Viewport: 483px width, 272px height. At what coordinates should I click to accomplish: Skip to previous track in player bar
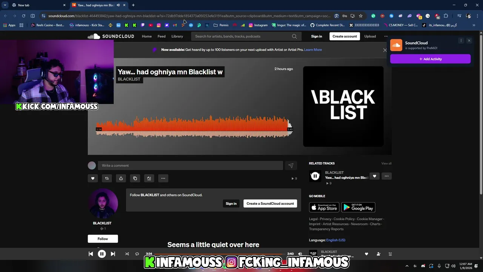[91, 254]
